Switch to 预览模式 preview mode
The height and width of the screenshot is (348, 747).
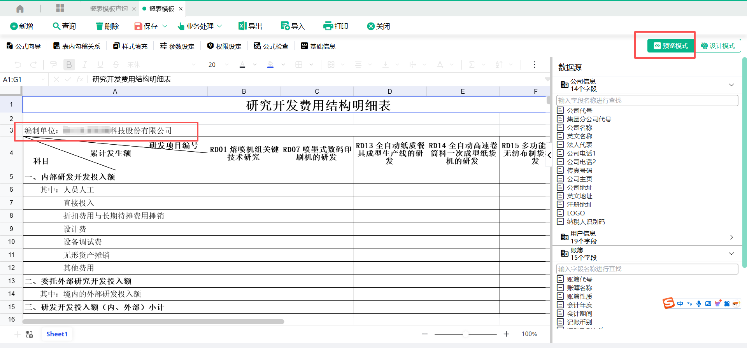click(671, 46)
